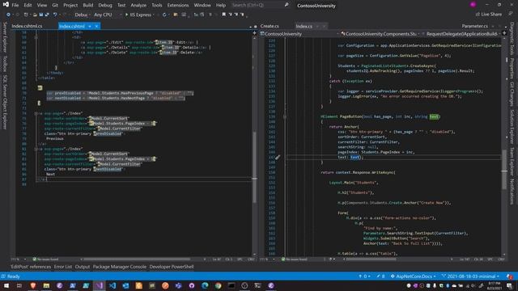
Task: Collapse the anchor tag at line 81
Action: (x=36, y=149)
